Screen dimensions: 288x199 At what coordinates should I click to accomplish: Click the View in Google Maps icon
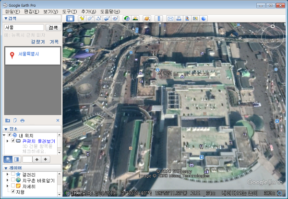[x=195, y=19]
